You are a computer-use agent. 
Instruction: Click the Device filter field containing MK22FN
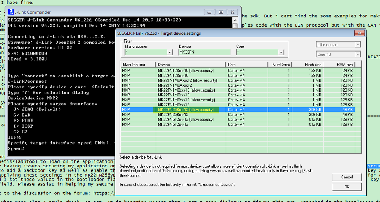click(205, 52)
